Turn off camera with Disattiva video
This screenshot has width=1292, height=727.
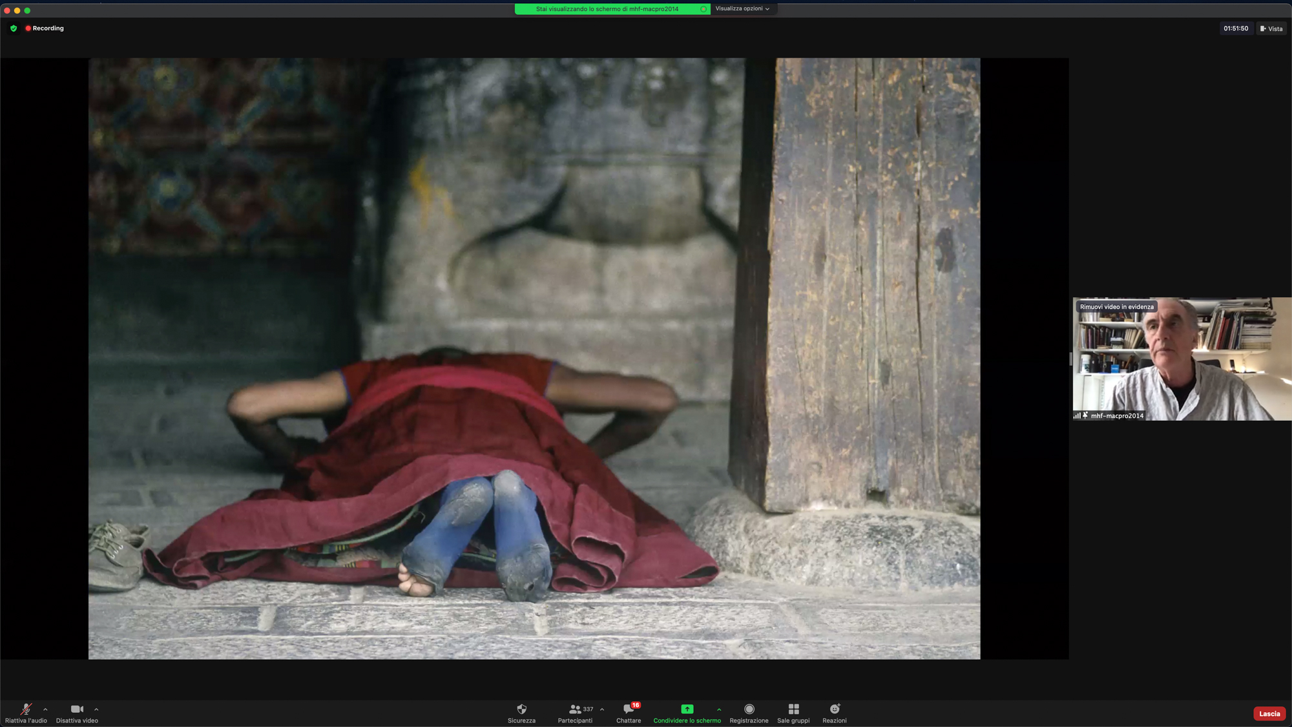77,713
